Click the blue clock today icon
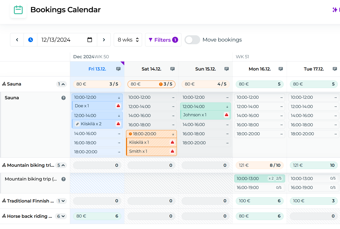340x229 pixels. [x=31, y=40]
